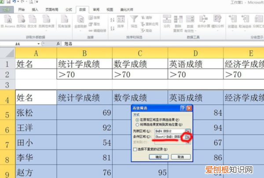Image resolution: width=264 pixels, height=178 pixels.
Task: Select column B header
Action: (84, 53)
